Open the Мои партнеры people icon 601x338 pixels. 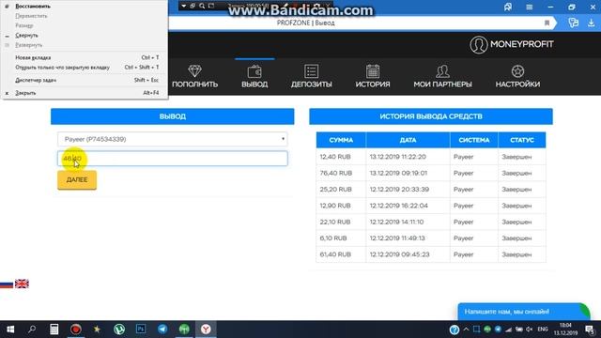tap(442, 71)
